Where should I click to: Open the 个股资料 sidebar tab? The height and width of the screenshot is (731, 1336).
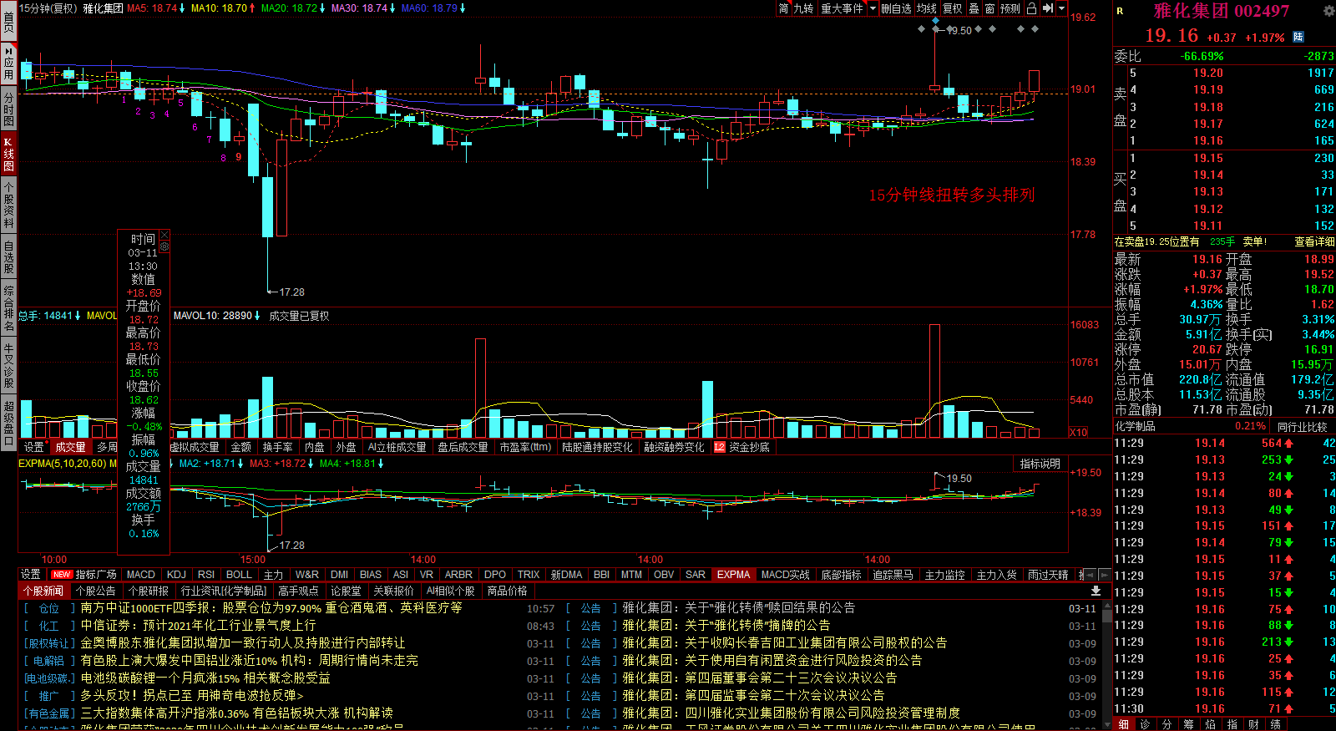click(x=8, y=206)
